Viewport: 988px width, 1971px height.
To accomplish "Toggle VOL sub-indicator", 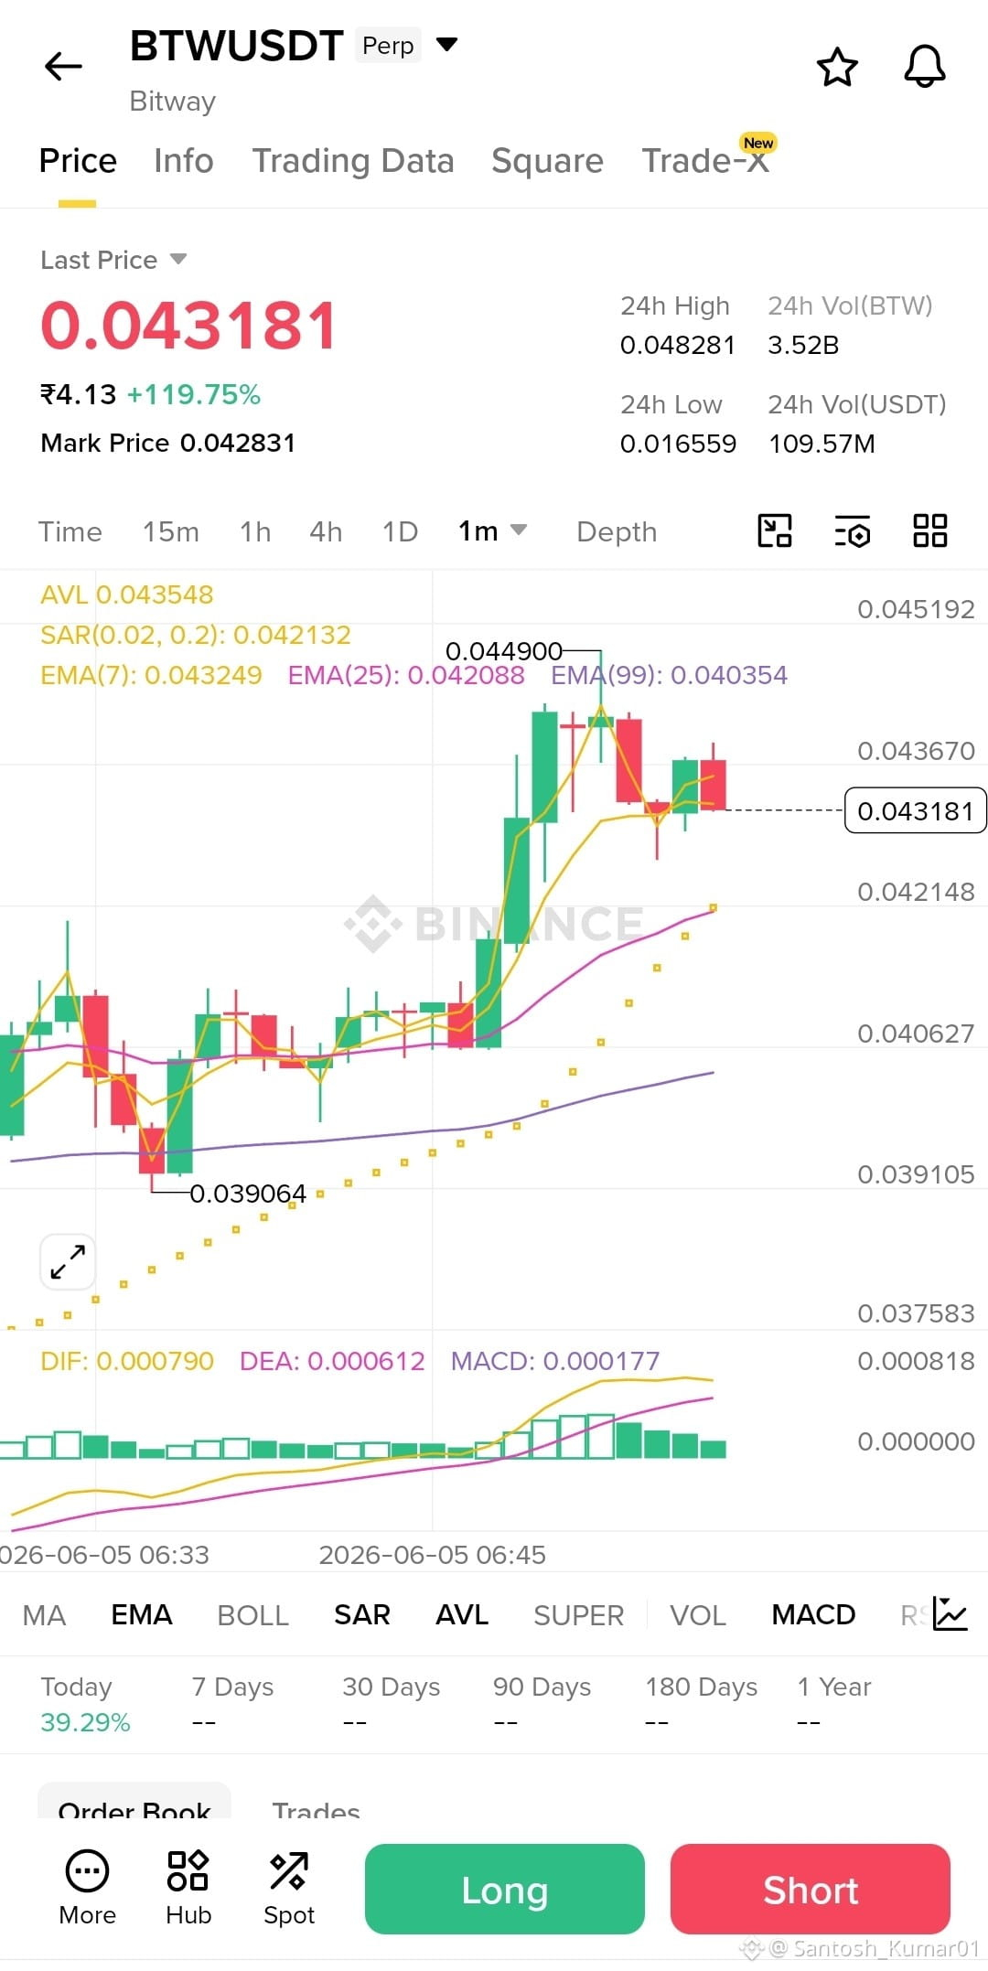I will (698, 1615).
